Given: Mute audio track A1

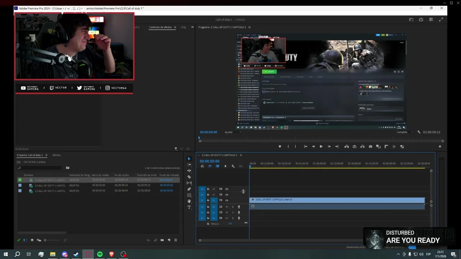Looking at the screenshot, I should 227,207.
